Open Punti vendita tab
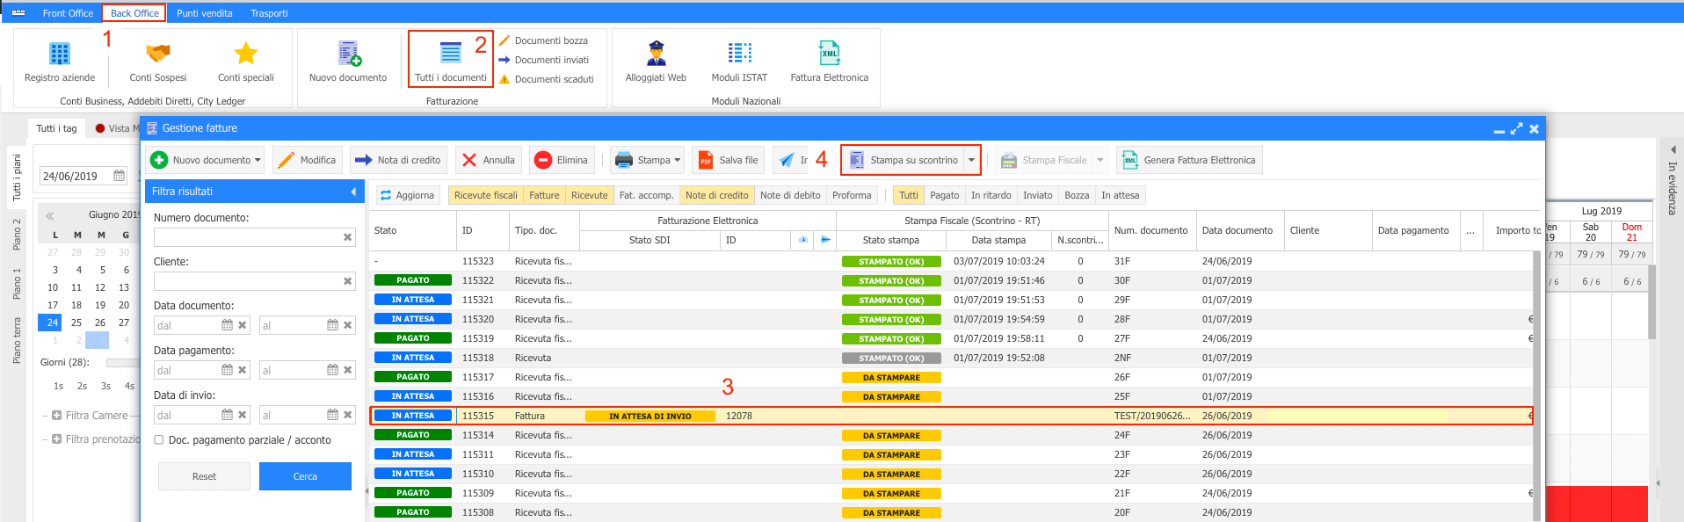Image resolution: width=1684 pixels, height=522 pixels. [205, 13]
